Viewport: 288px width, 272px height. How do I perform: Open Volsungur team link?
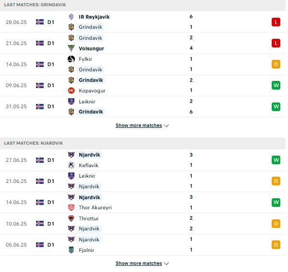(x=91, y=48)
